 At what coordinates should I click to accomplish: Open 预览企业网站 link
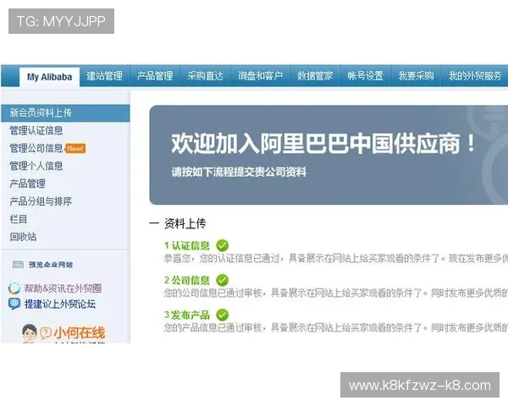pos(51,265)
